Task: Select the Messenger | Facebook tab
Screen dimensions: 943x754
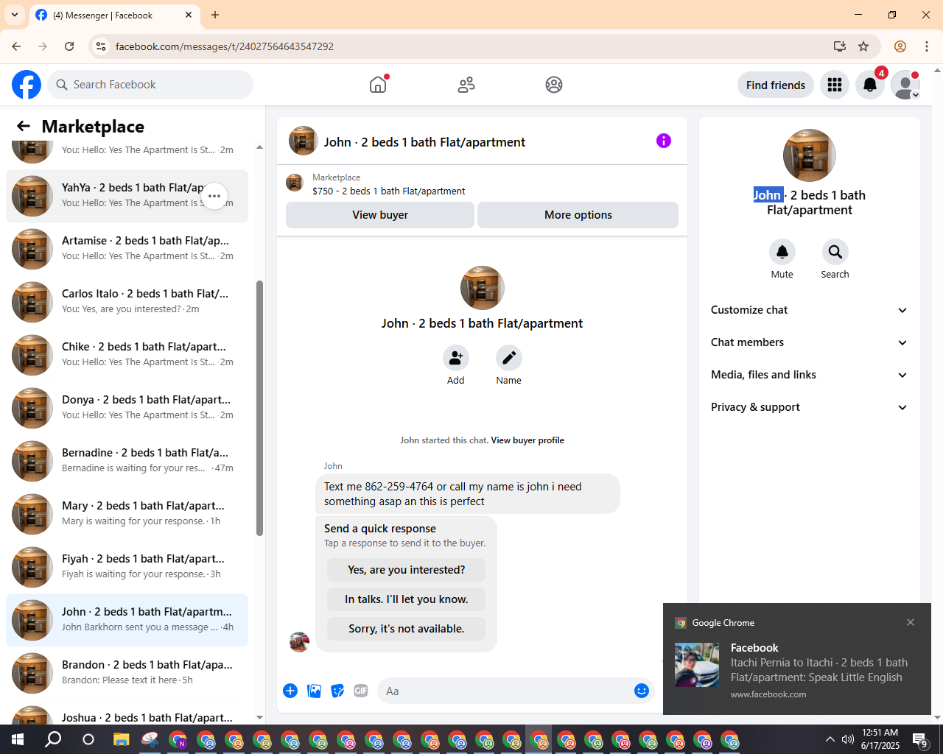Action: pyautogui.click(x=114, y=15)
